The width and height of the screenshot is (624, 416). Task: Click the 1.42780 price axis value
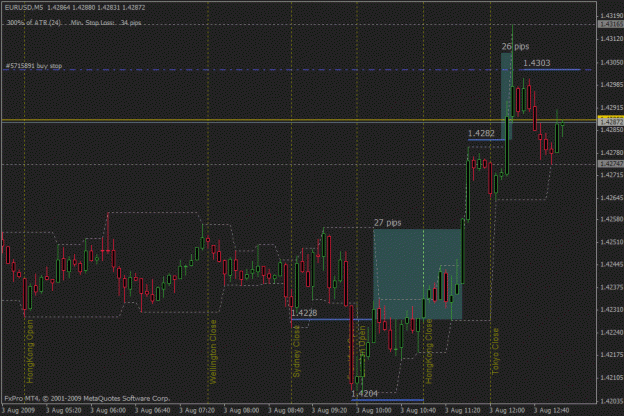611,153
